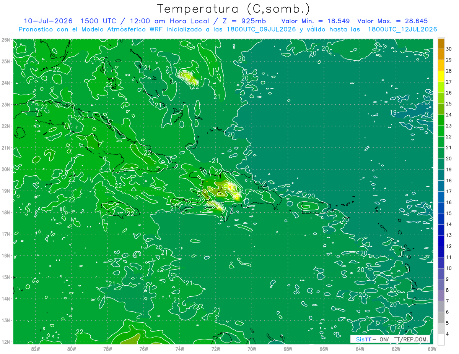The height and width of the screenshot is (354, 459).
Task: Click the Sis/REP.DOM. logo box
Action: tap(390, 339)
